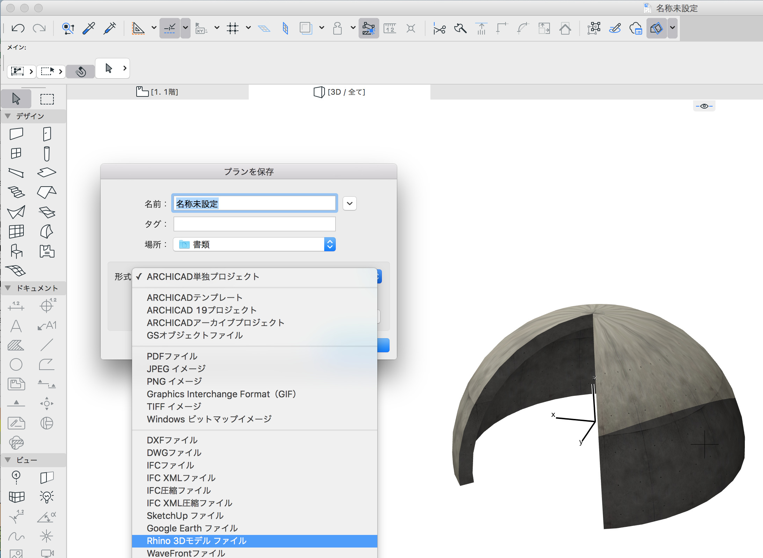Toggle the guide line snap button
This screenshot has width=763, height=558.
click(x=170, y=28)
